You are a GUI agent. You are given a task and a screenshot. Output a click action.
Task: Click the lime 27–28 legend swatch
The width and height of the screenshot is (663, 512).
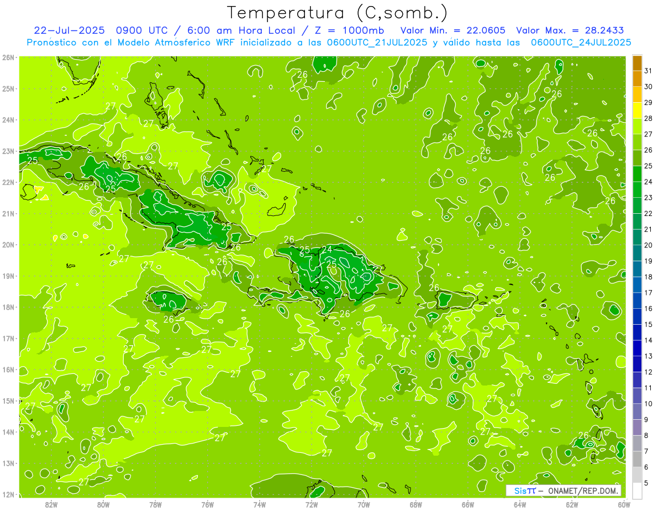tap(637, 125)
